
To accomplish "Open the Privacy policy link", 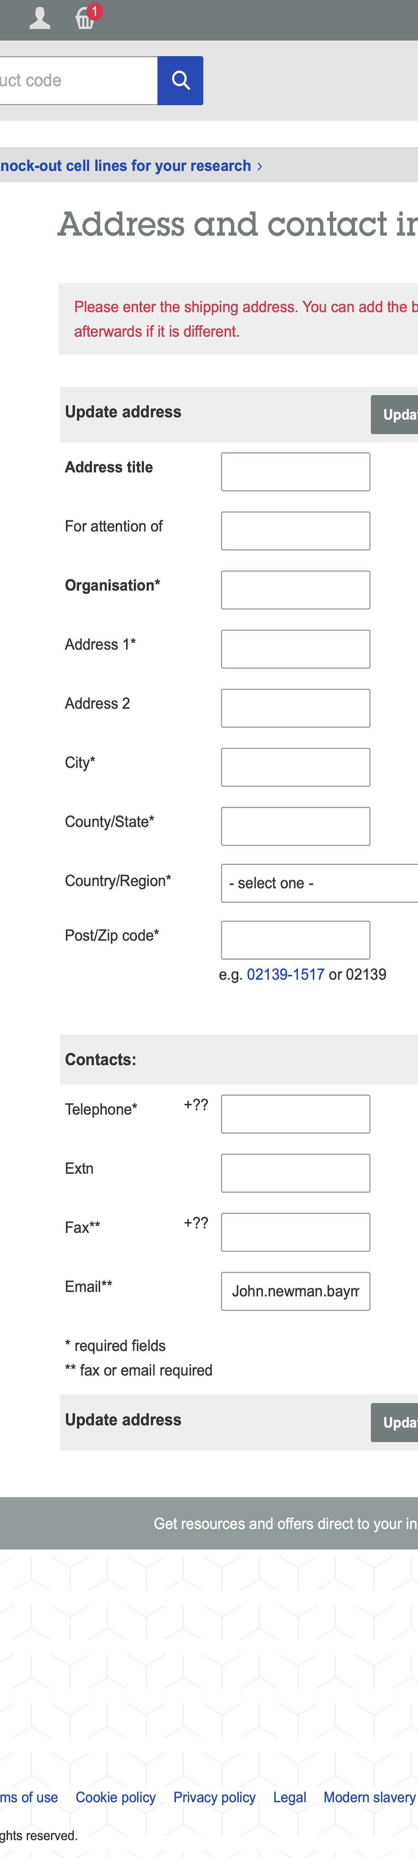I will click(214, 1797).
